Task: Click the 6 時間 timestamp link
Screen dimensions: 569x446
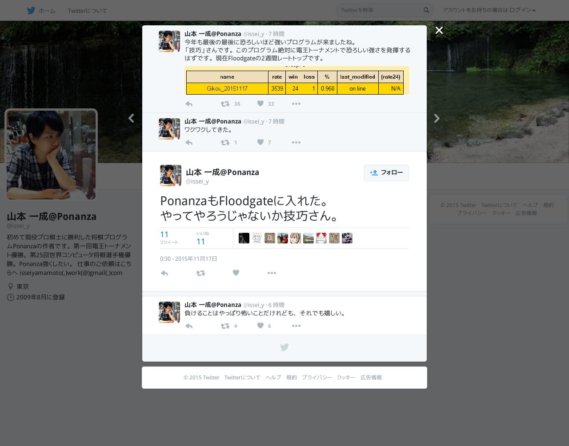Action: pyautogui.click(x=276, y=305)
